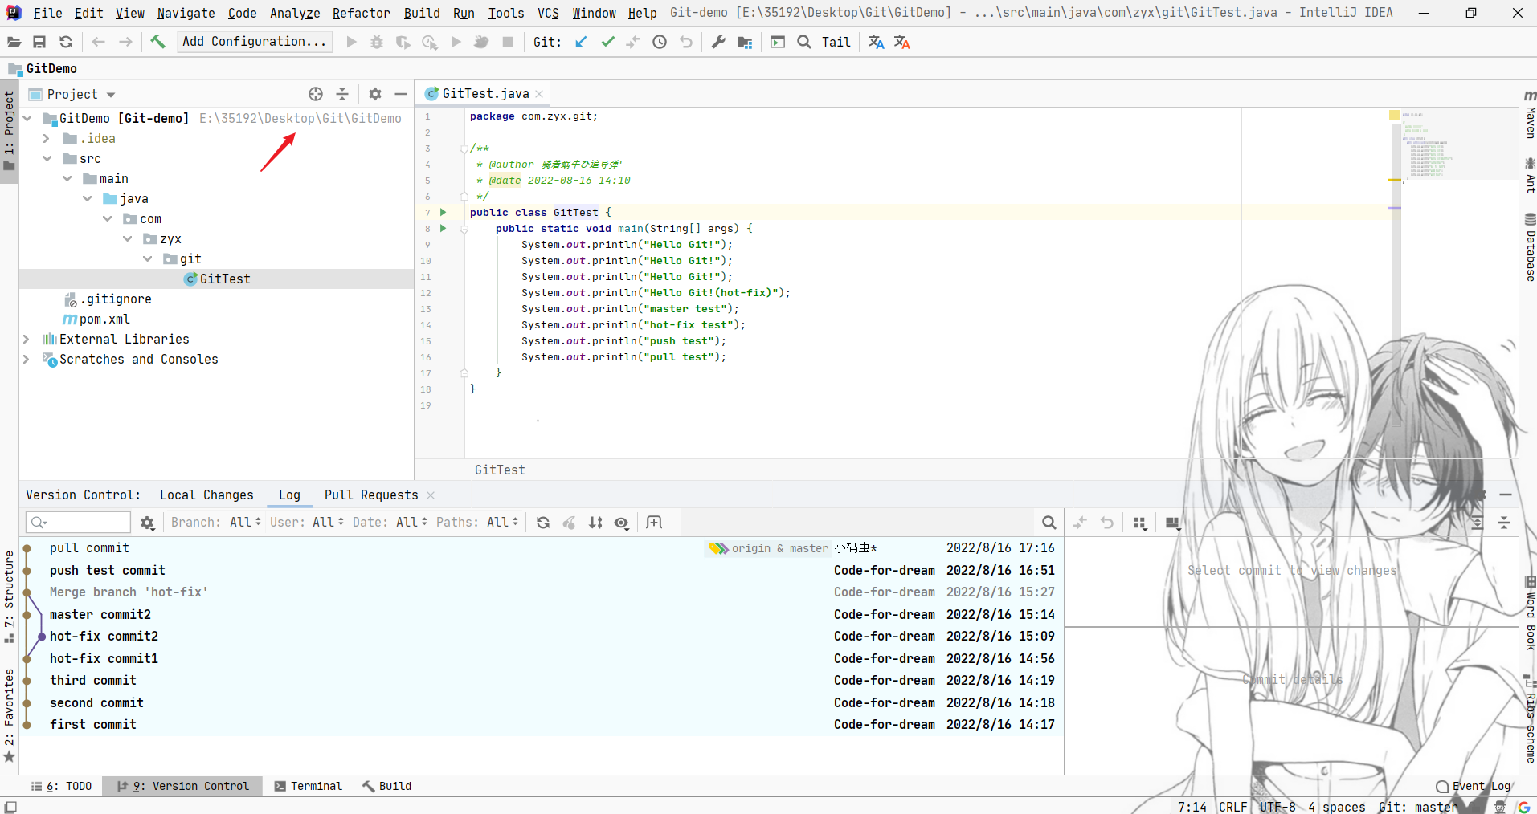The height and width of the screenshot is (814, 1537).
Task: Expand Scratches and Consoles node
Action: click(27, 360)
